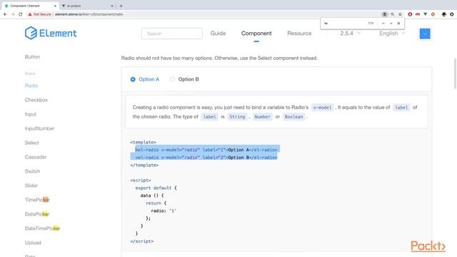The width and height of the screenshot is (457, 257).
Task: Open Cascader in the sidebar
Action: pyautogui.click(x=36, y=157)
